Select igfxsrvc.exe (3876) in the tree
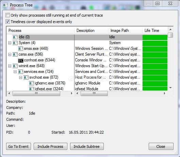Image resolution: width=180 pixels, height=157 pixels. pos(50,83)
